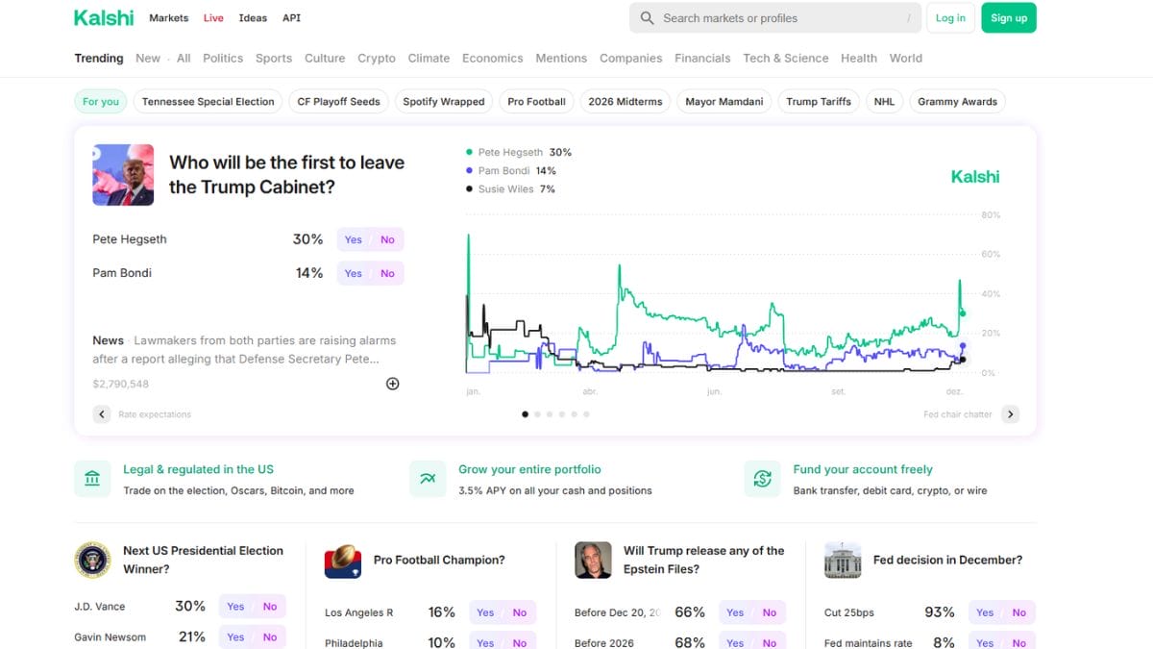Open the Politics category tab
The width and height of the screenshot is (1153, 649).
click(x=223, y=59)
